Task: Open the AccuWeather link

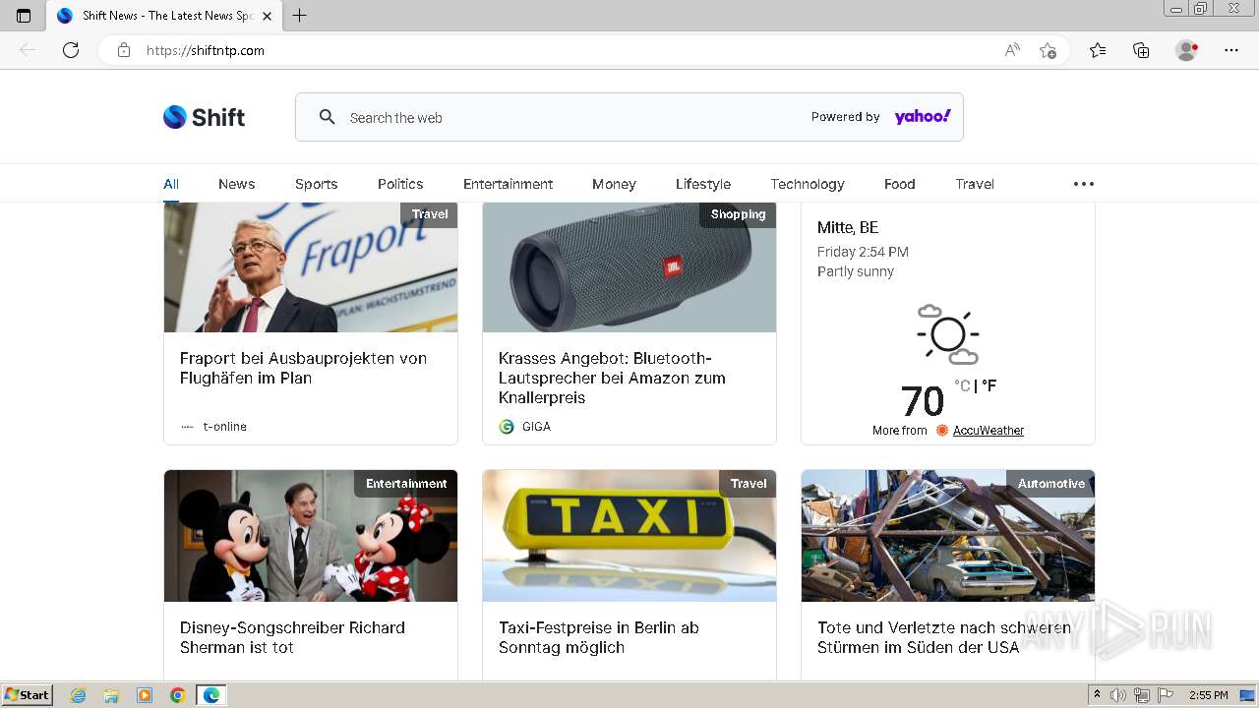Action: 989,431
